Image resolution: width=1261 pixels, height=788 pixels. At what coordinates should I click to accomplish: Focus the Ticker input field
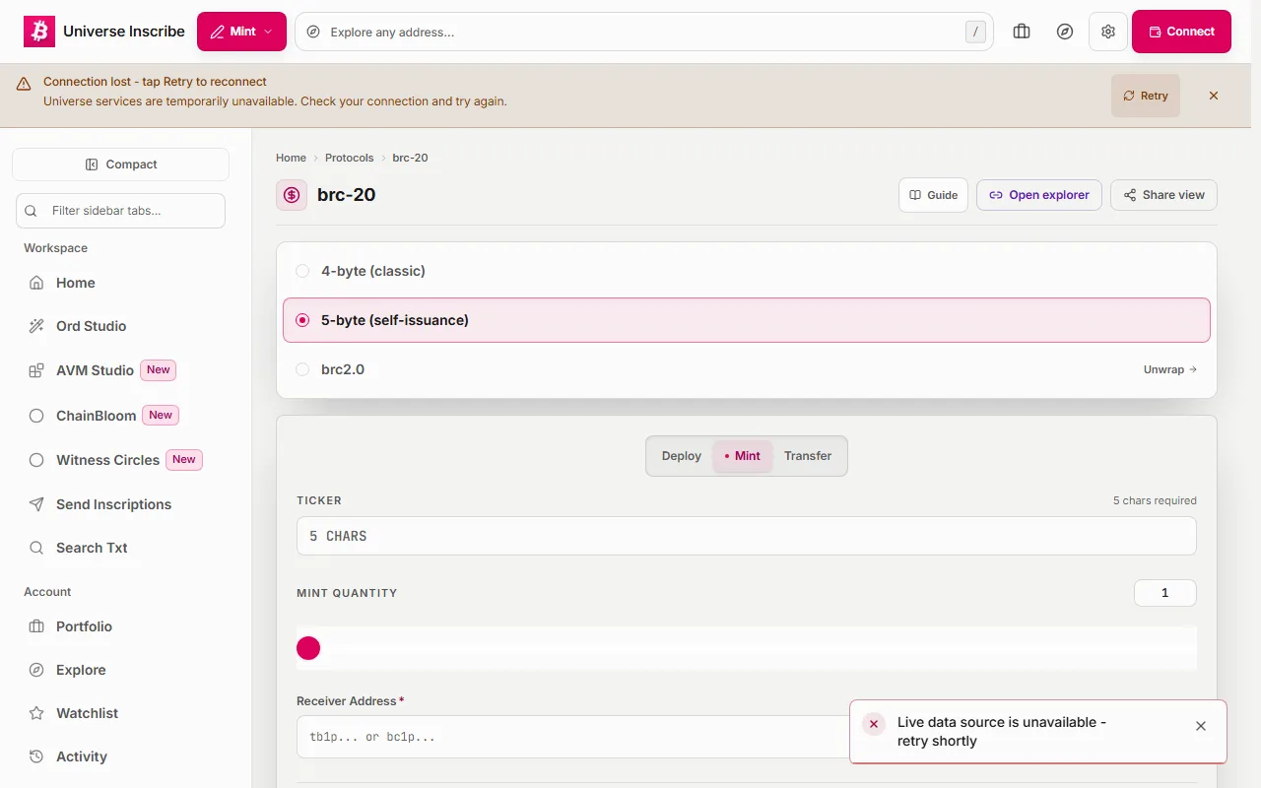tap(747, 536)
